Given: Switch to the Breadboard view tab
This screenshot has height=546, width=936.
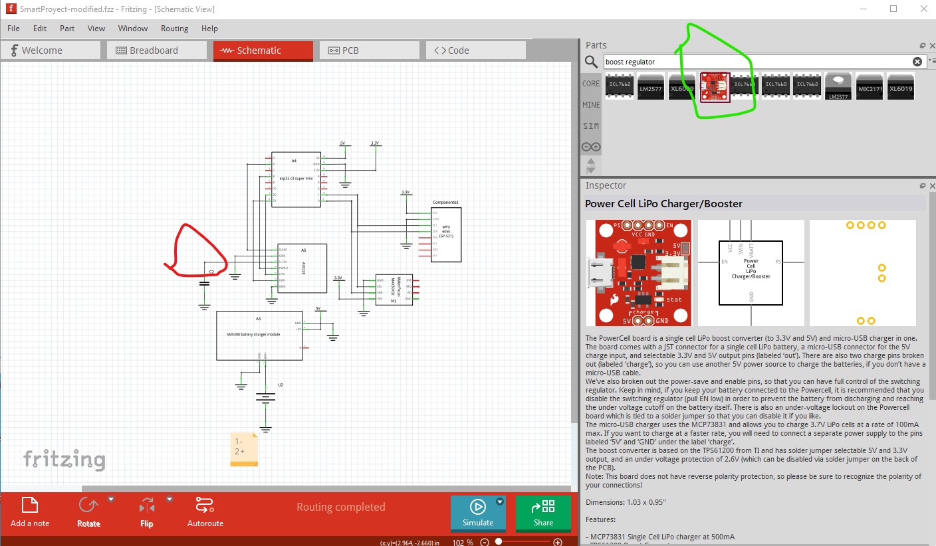Looking at the screenshot, I should 157,50.
